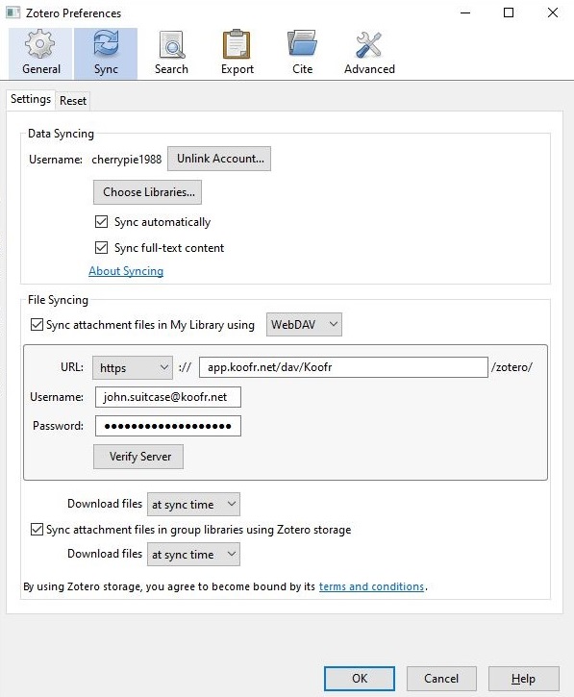Open the Search preferences pane
This screenshot has height=697, width=574.
pyautogui.click(x=171, y=54)
